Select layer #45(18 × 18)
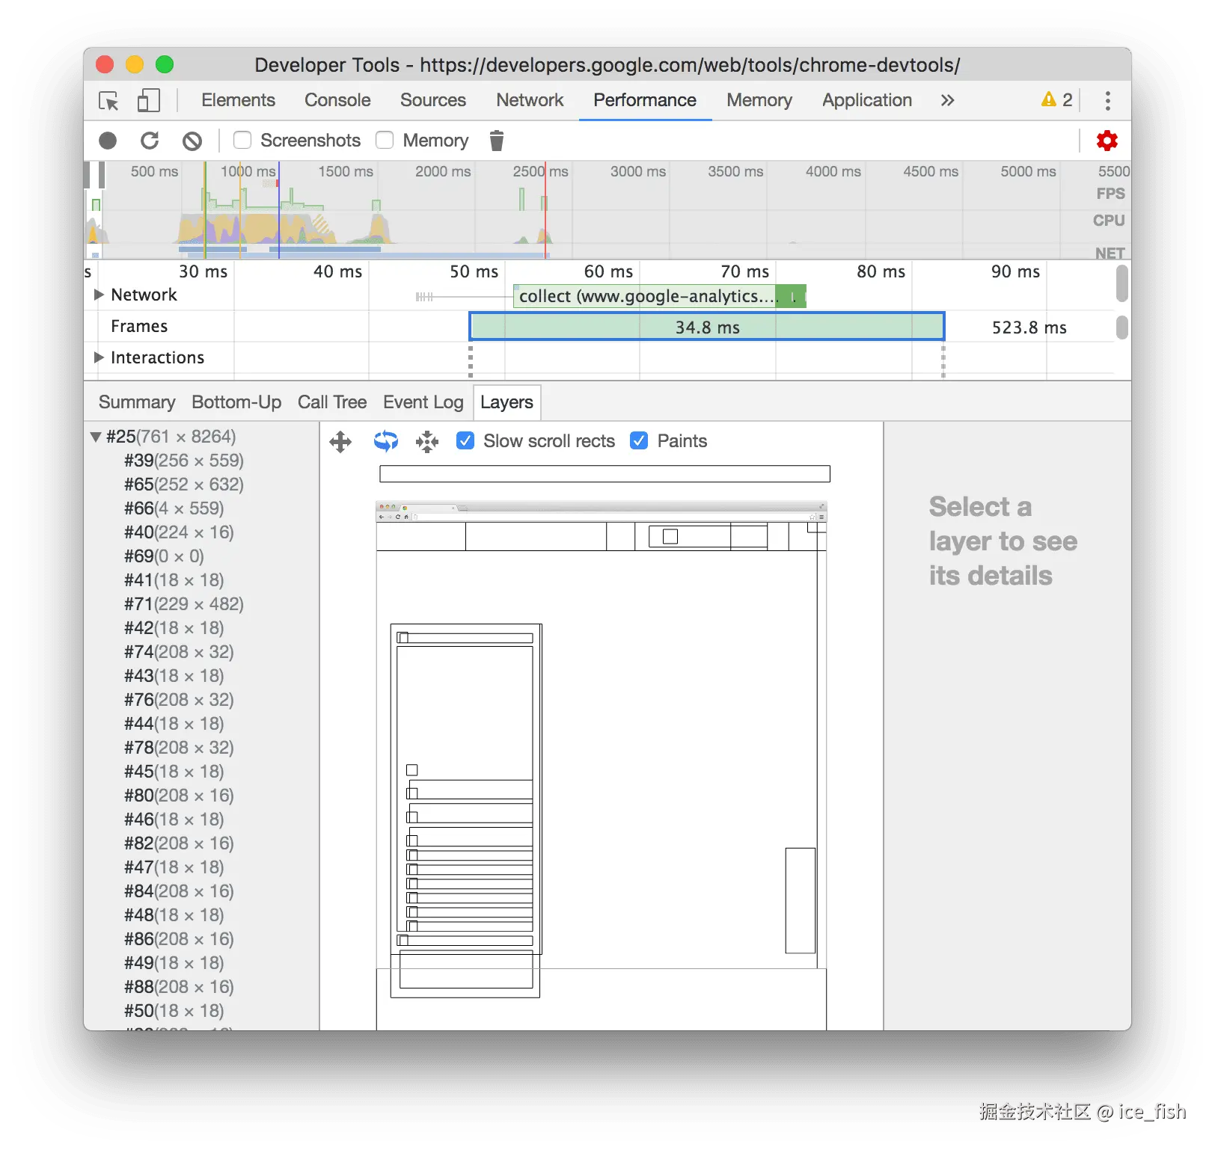1215x1150 pixels. pos(174,772)
